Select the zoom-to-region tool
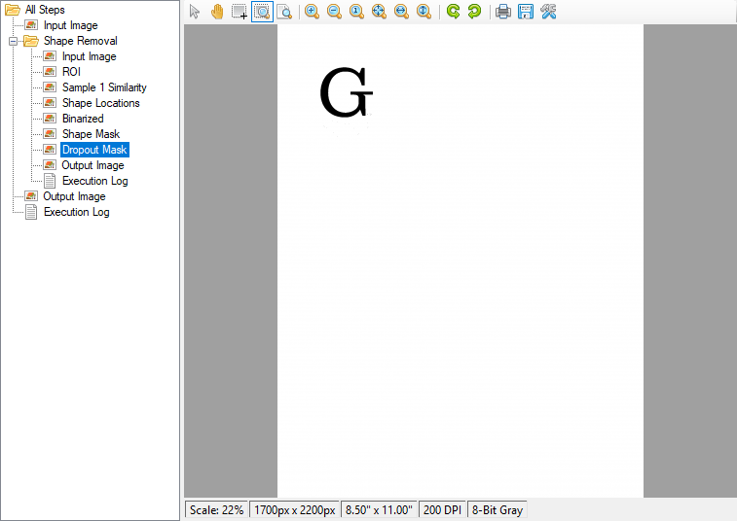 [x=262, y=12]
